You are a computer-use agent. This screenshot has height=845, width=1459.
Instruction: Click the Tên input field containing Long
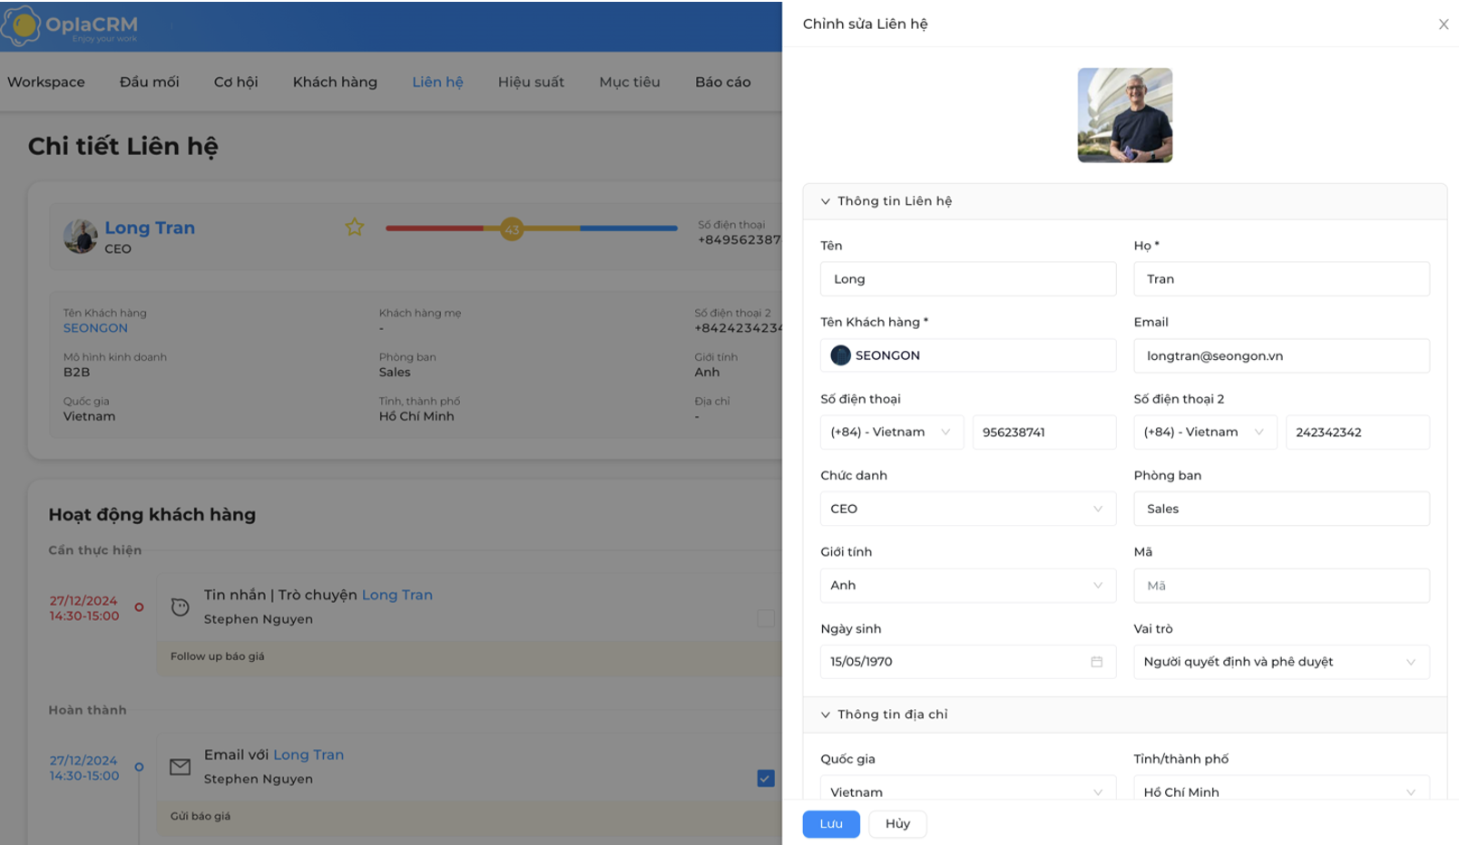point(968,279)
